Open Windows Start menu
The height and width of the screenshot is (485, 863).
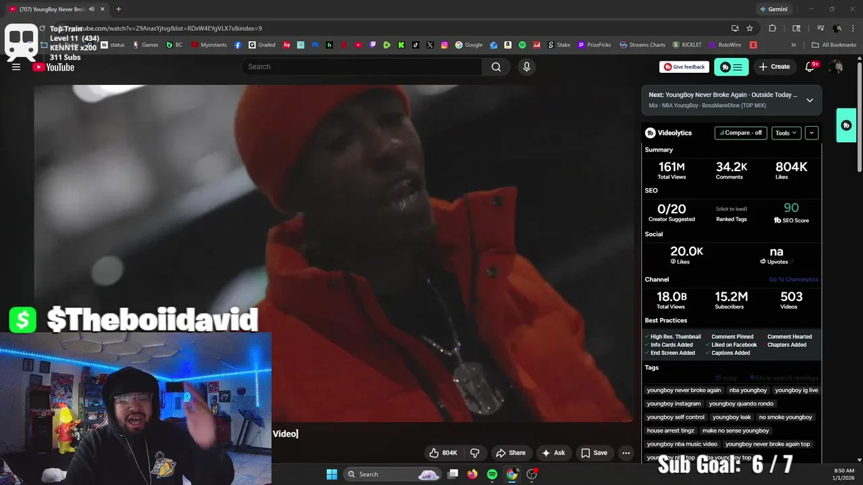[x=332, y=474]
